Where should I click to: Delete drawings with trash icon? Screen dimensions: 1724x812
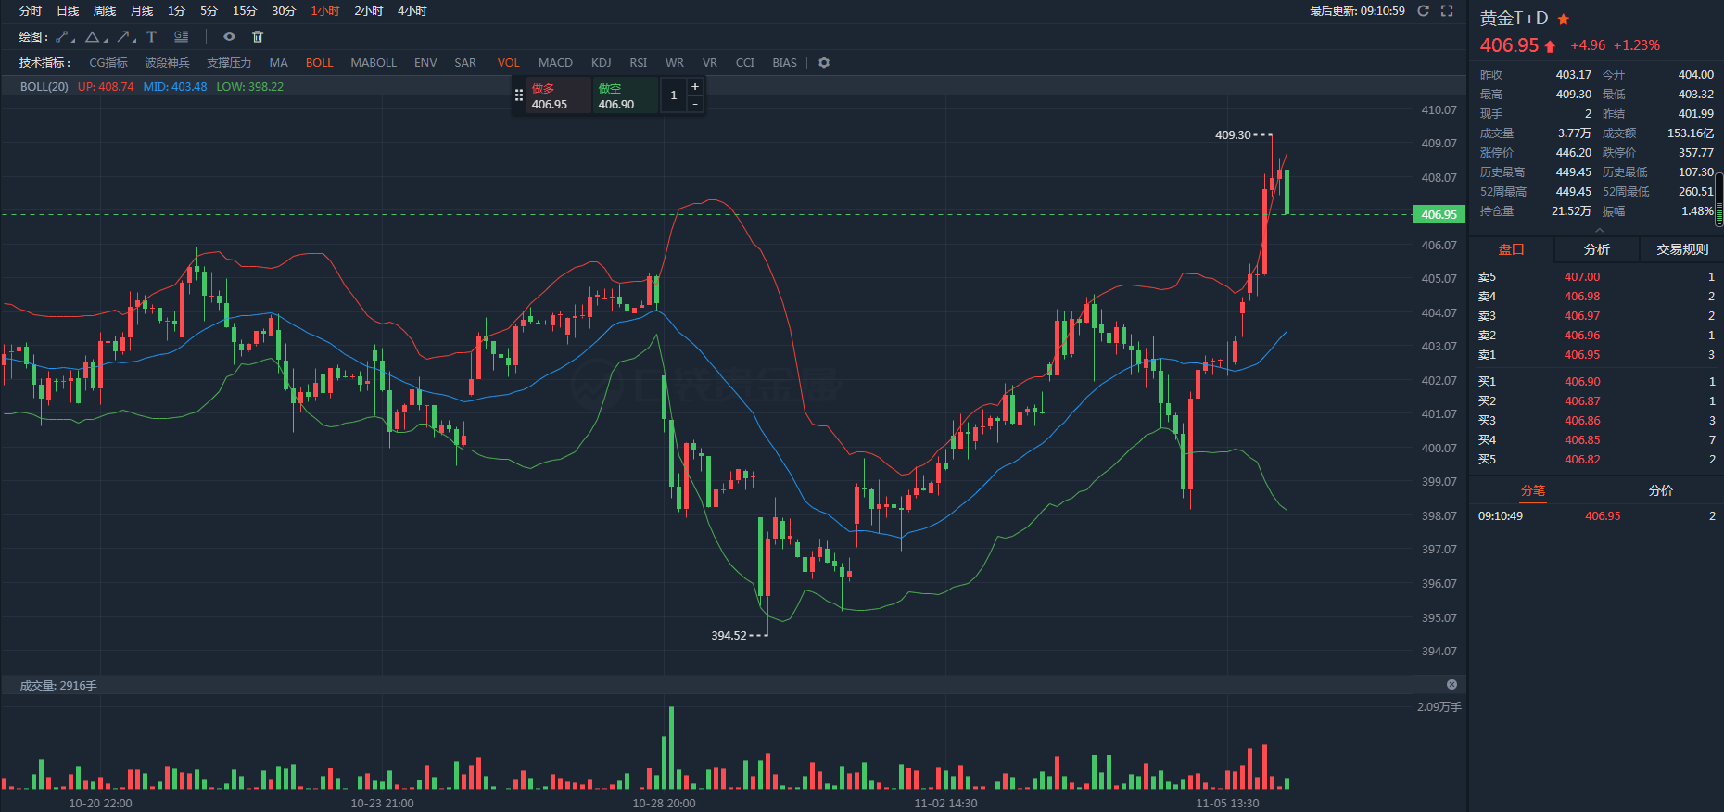click(x=258, y=37)
